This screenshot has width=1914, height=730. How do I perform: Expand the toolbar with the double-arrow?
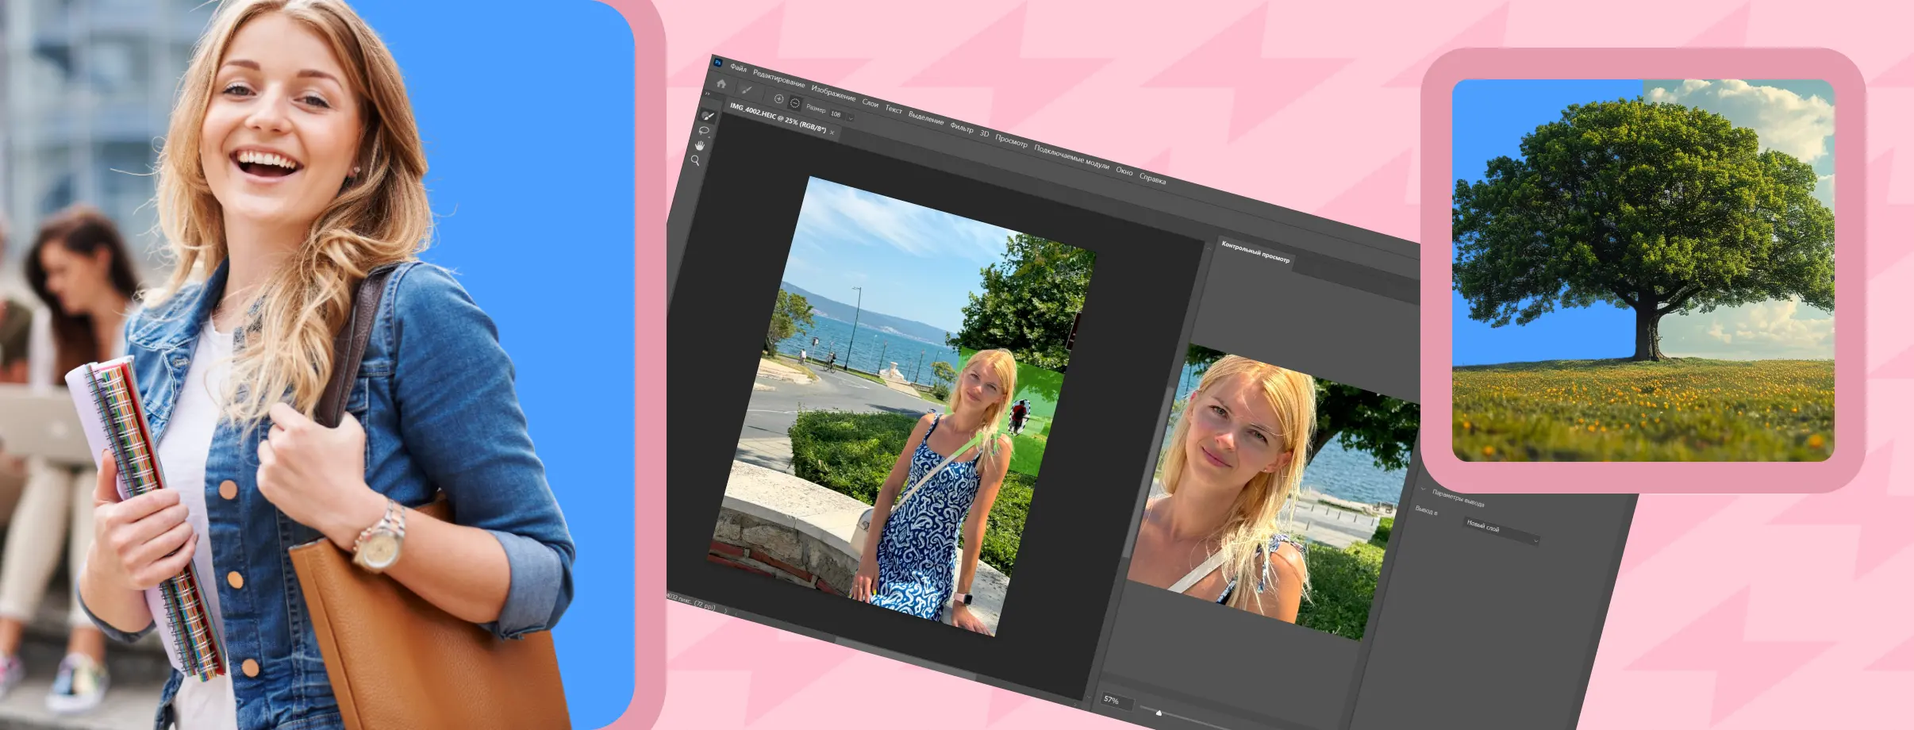click(x=708, y=94)
